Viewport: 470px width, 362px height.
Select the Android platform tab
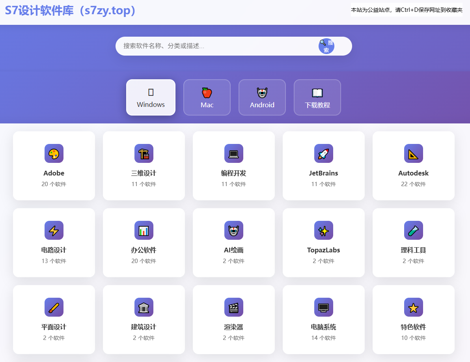tap(262, 97)
